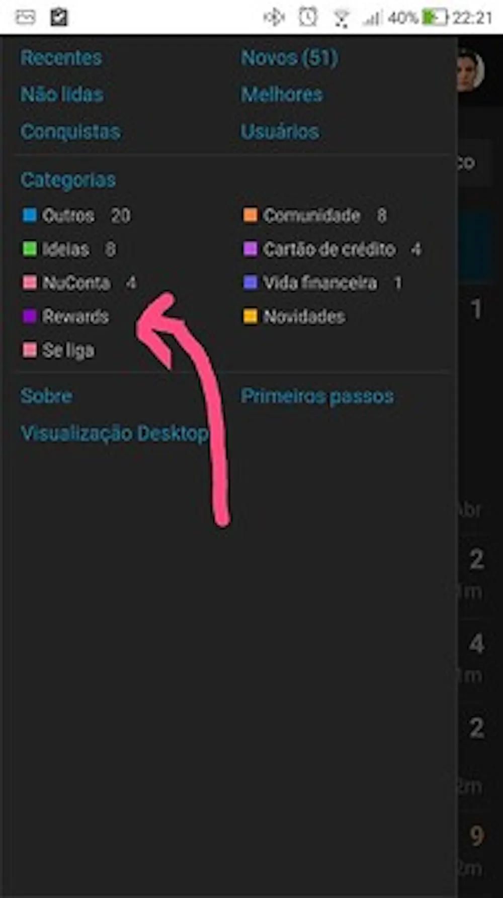The width and height of the screenshot is (503, 898).
Task: Show Novos (51) topics
Action: pyautogui.click(x=289, y=58)
